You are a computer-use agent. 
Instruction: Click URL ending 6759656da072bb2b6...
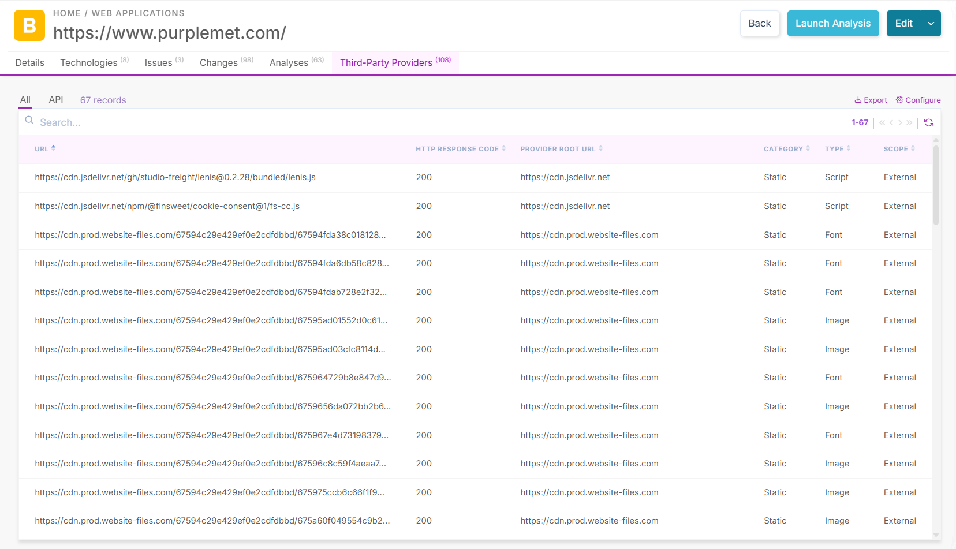(x=213, y=406)
